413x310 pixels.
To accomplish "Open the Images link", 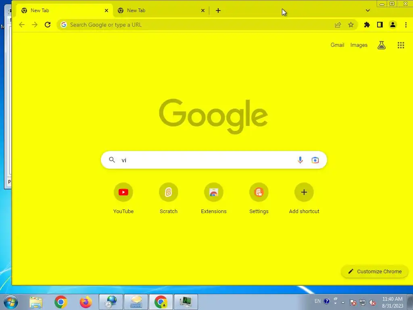I will [x=359, y=45].
